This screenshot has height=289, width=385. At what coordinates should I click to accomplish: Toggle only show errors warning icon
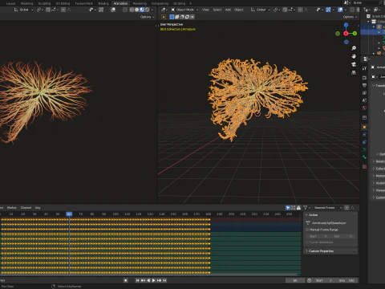coord(298,208)
